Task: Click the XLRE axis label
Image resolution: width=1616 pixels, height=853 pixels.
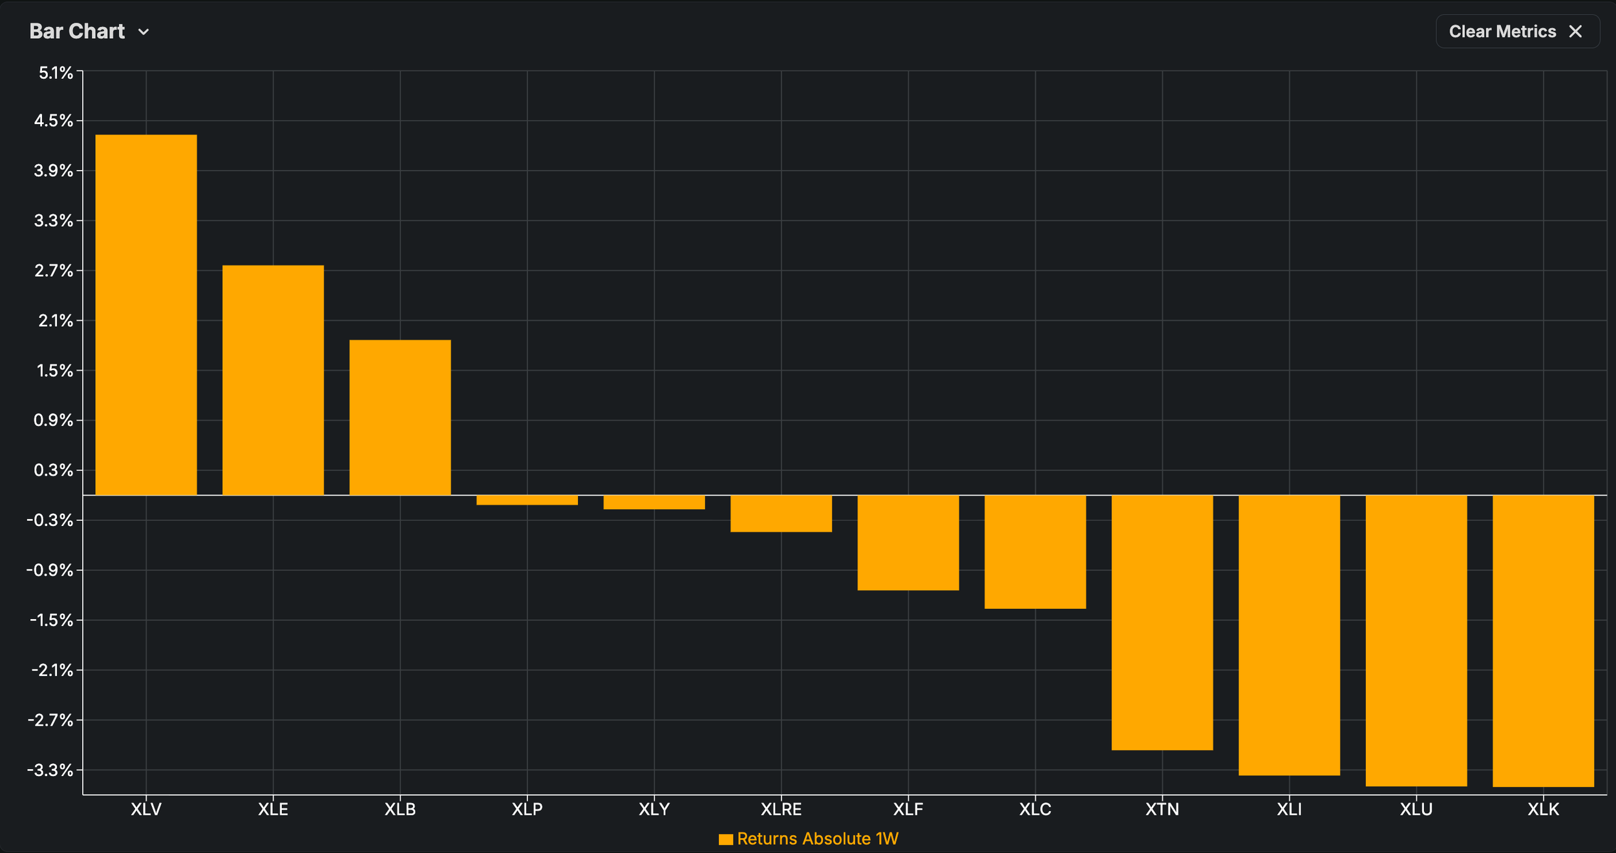Action: (x=781, y=809)
